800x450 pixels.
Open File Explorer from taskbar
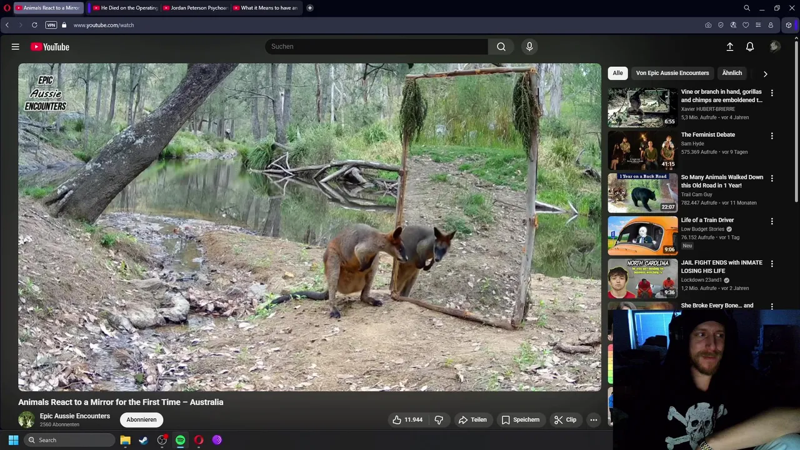[125, 440]
